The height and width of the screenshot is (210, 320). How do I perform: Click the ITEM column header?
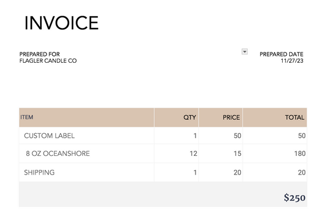pos(87,118)
